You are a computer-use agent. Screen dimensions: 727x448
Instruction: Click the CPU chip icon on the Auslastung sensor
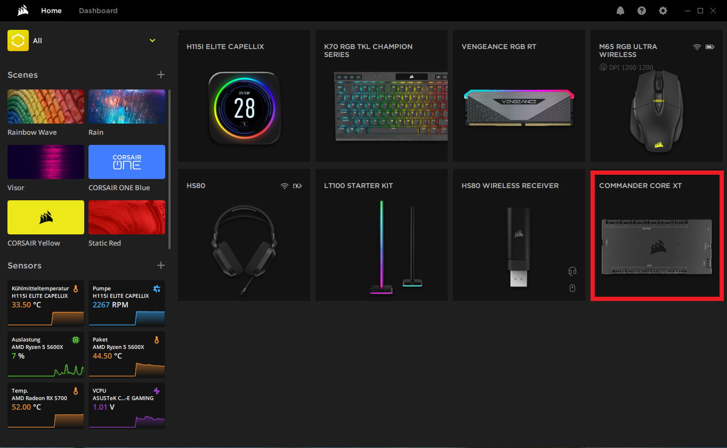pos(75,339)
